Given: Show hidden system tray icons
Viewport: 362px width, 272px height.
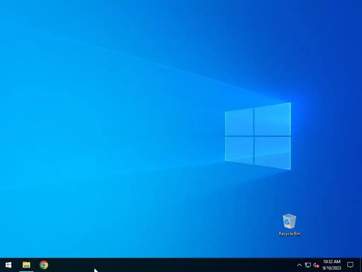Looking at the screenshot, I should click(x=299, y=265).
